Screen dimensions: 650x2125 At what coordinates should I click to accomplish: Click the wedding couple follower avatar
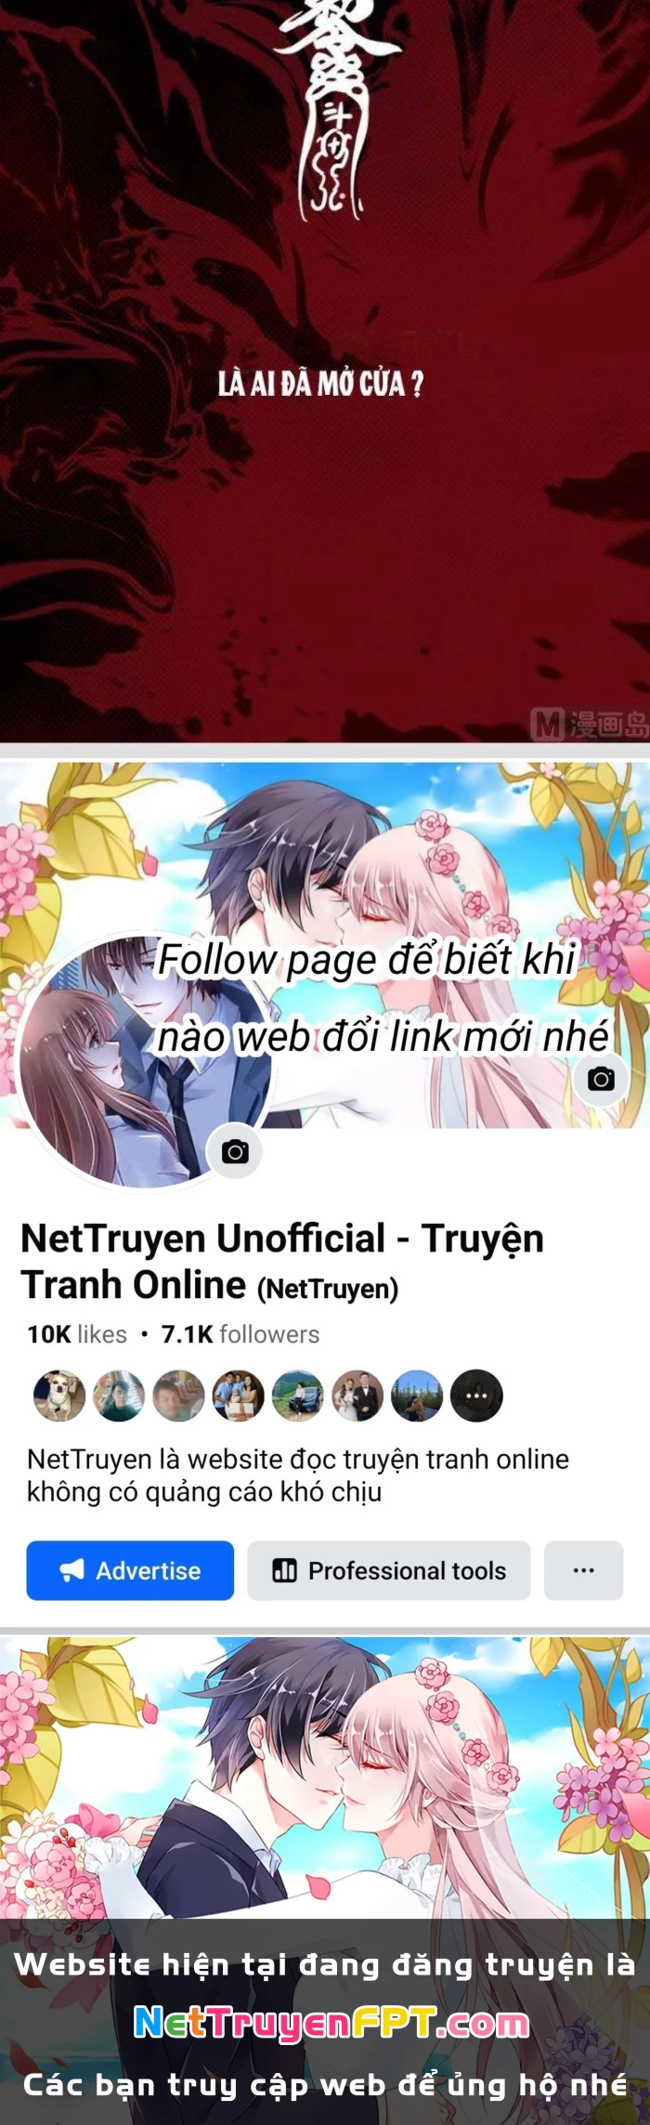tap(357, 1396)
